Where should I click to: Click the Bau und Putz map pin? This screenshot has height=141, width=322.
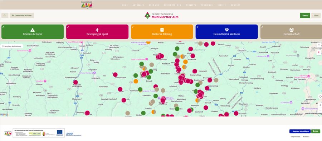coord(274,42)
